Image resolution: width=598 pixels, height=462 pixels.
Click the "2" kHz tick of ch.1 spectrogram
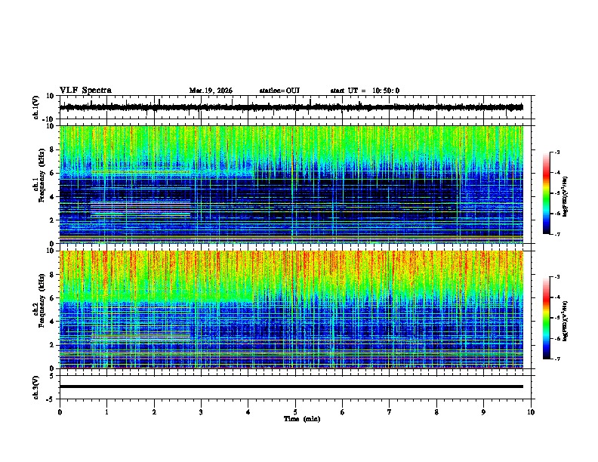pos(53,220)
